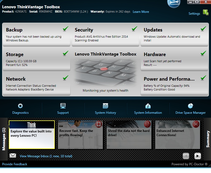211x173 pixels.
Task: Select the Support label
Action: pyautogui.click(x=63, y=113)
